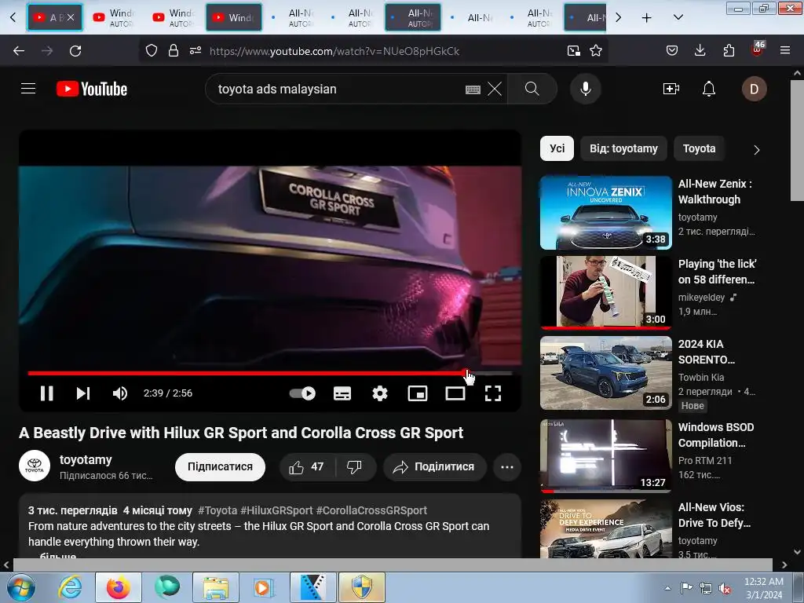Open YouTube hamburger guide menu
The image size is (804, 603).
pos(28,89)
